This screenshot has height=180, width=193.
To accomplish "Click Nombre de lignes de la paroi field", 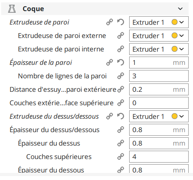I will coord(159,76).
